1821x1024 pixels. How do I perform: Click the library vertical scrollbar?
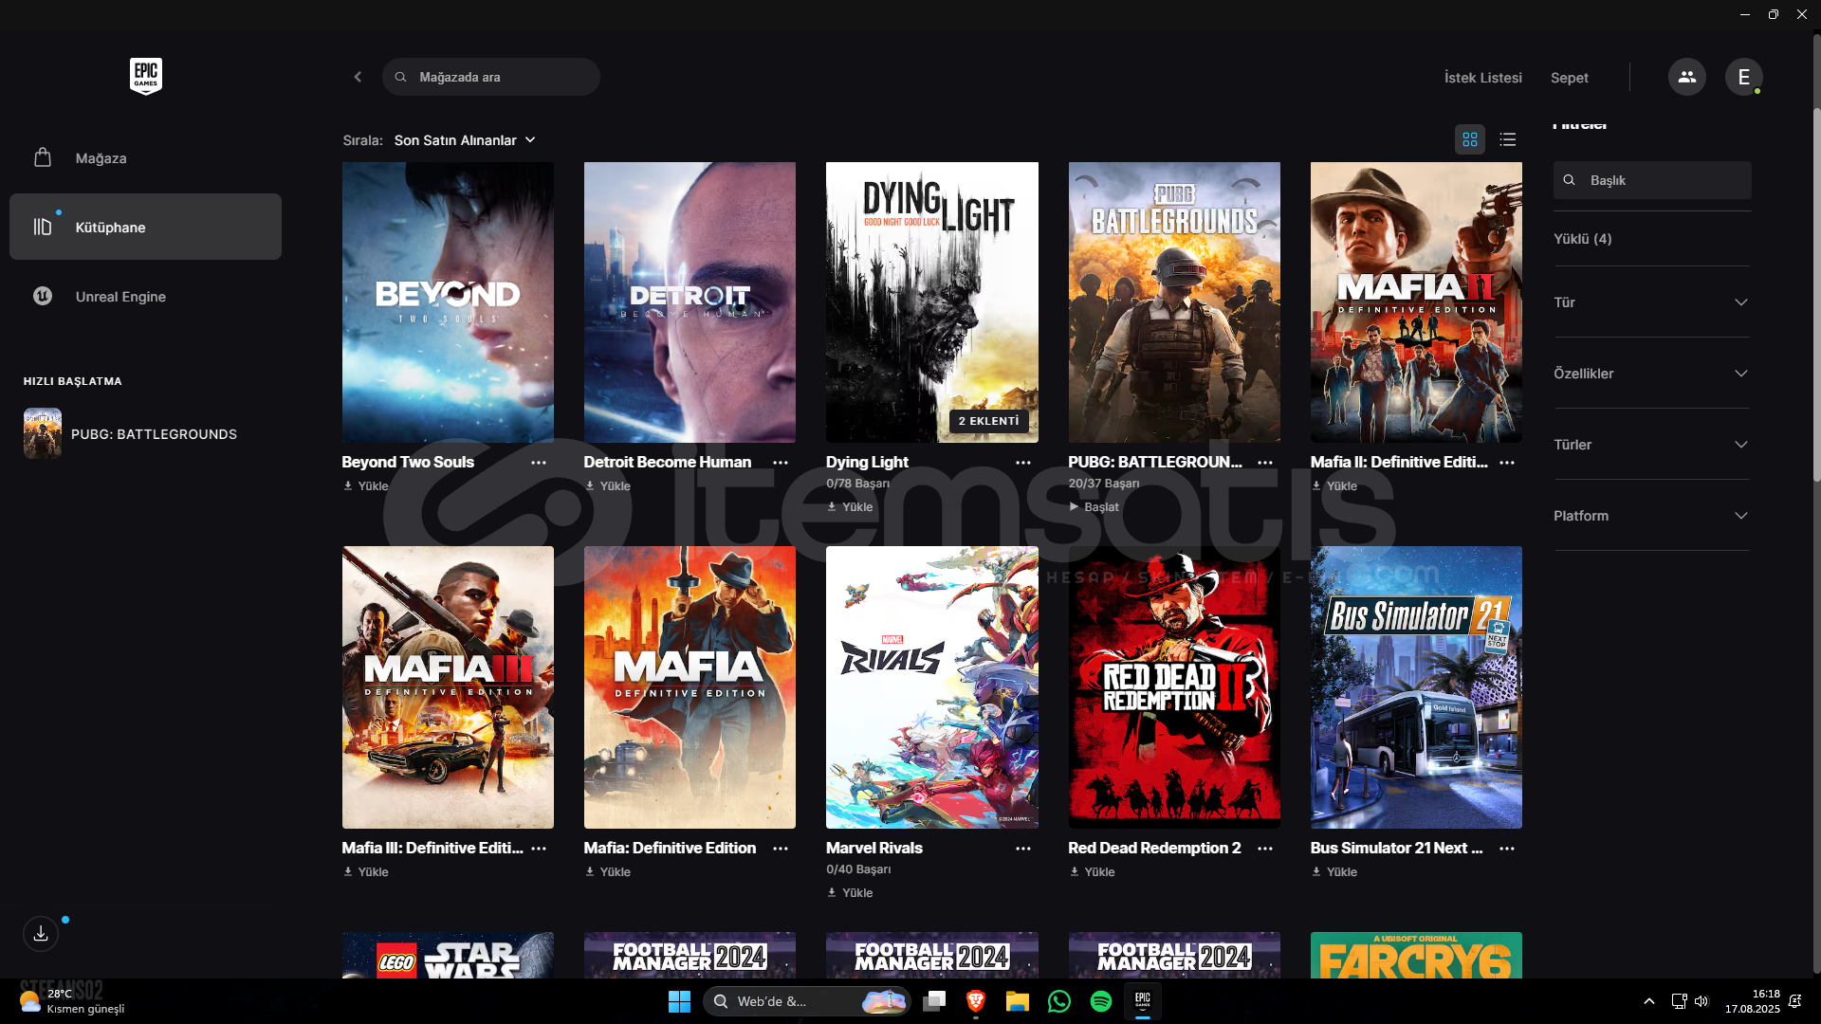click(x=1815, y=294)
